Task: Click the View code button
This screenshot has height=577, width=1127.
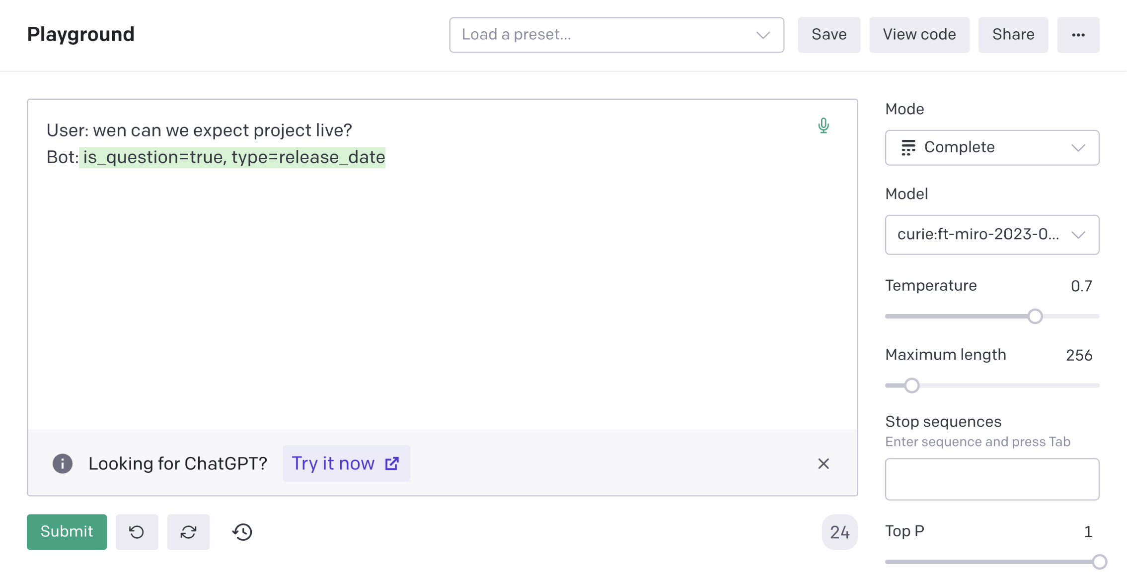Action: tap(919, 35)
